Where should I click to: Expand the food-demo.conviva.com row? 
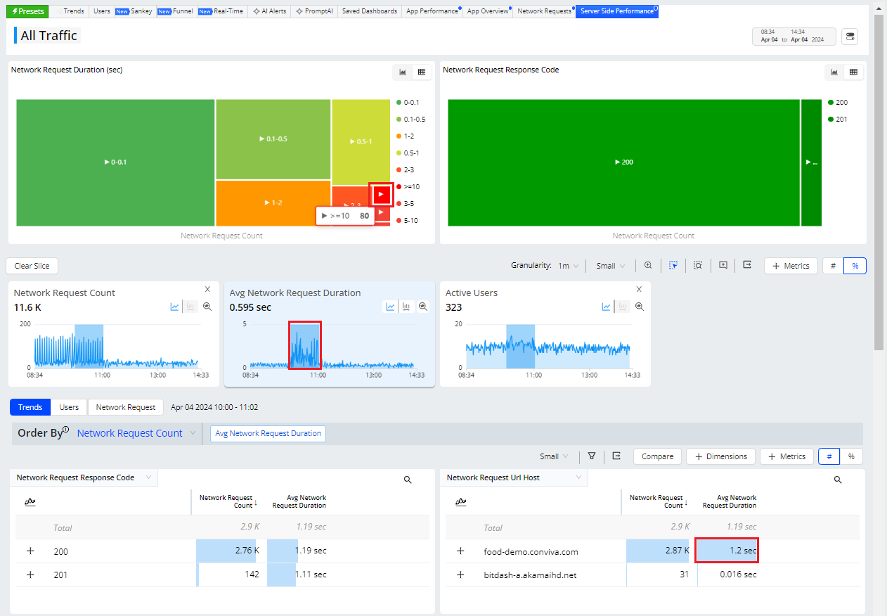[x=460, y=551]
